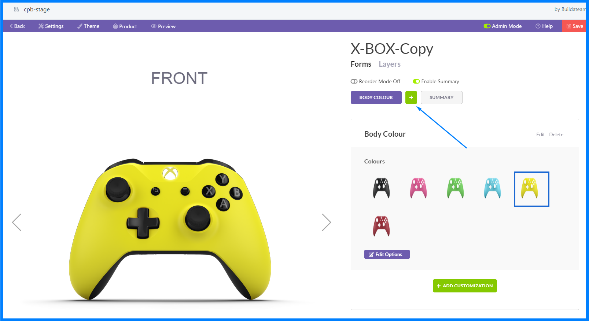Image resolution: width=589 pixels, height=321 pixels.
Task: Open Settings from the toolbar
Action: (x=51, y=26)
